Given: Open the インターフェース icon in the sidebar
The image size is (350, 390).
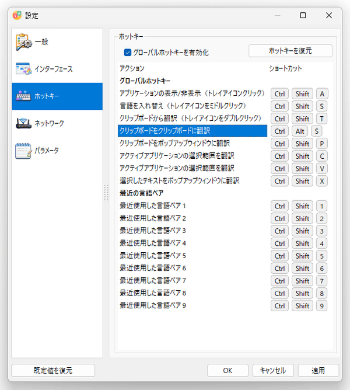Looking at the screenshot, I should click(23, 69).
